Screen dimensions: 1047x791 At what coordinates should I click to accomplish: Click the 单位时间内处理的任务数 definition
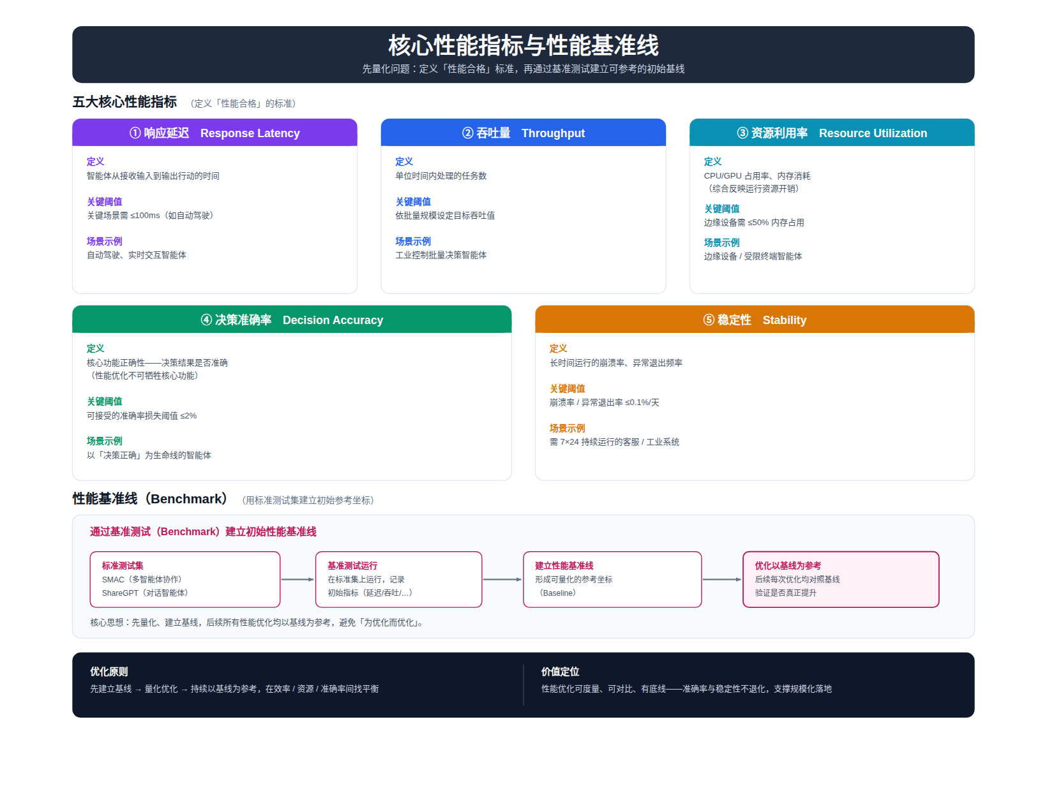point(441,176)
